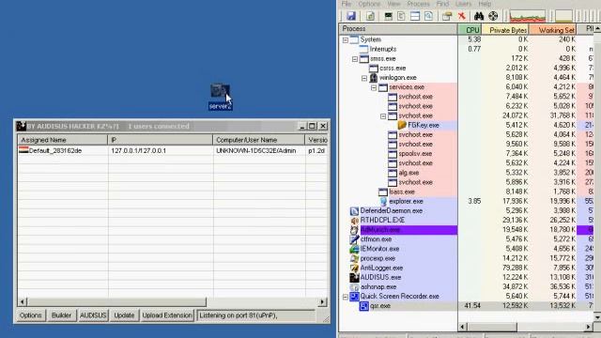Sort by the Process column header
The height and width of the screenshot is (338, 601).
pos(398,29)
